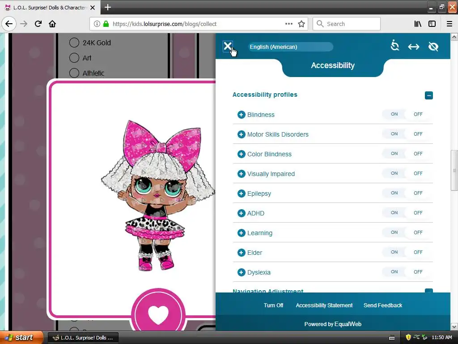Click the wheelchair accessibility reset icon

[x=394, y=46]
